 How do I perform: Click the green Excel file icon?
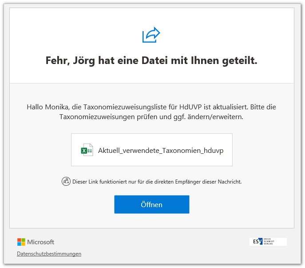(x=87, y=150)
